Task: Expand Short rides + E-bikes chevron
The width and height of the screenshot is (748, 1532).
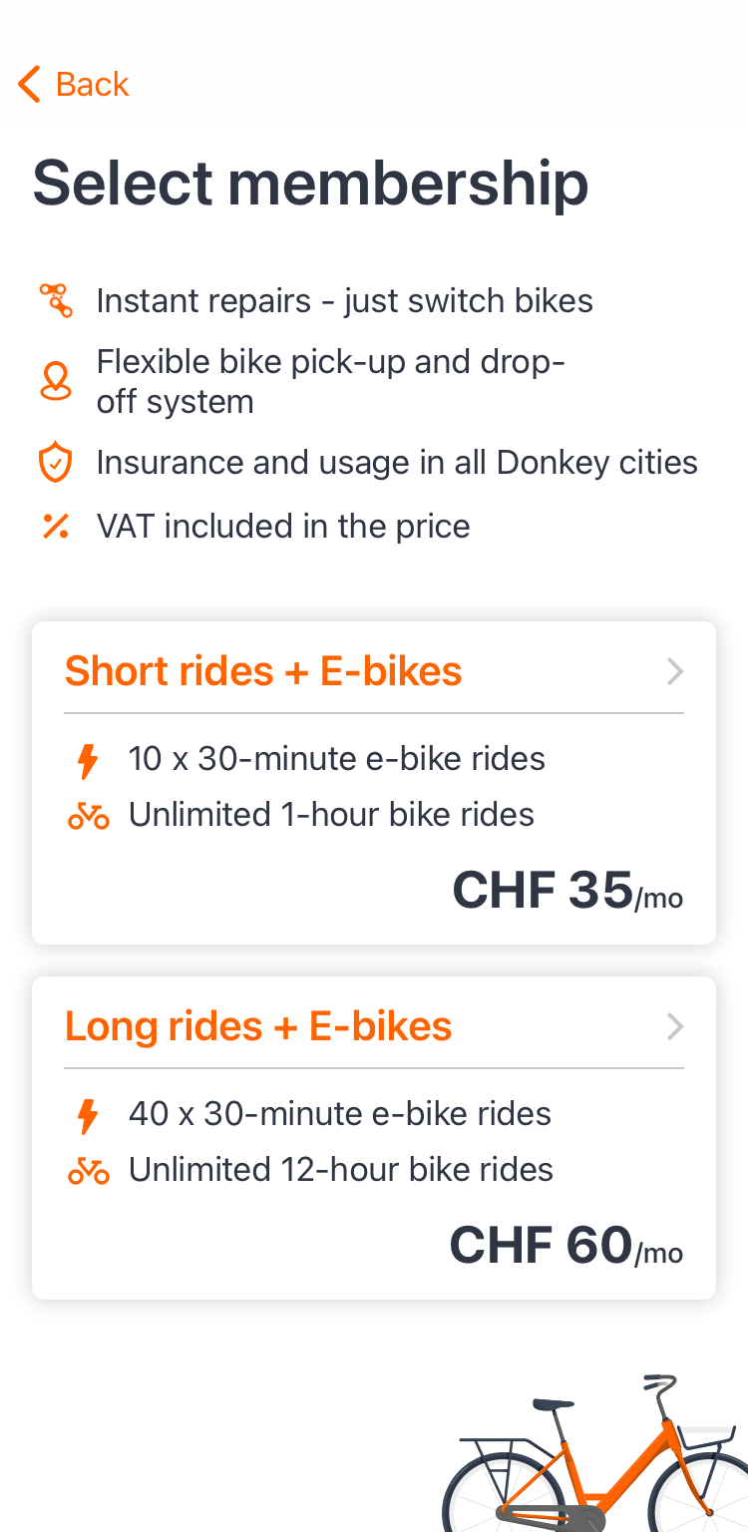Action: point(675,672)
